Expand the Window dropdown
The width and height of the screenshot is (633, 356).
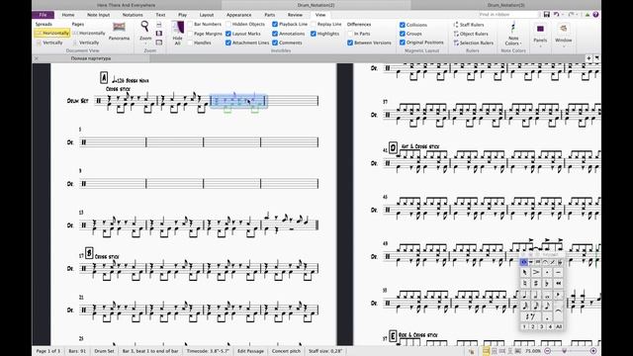[x=563, y=35]
